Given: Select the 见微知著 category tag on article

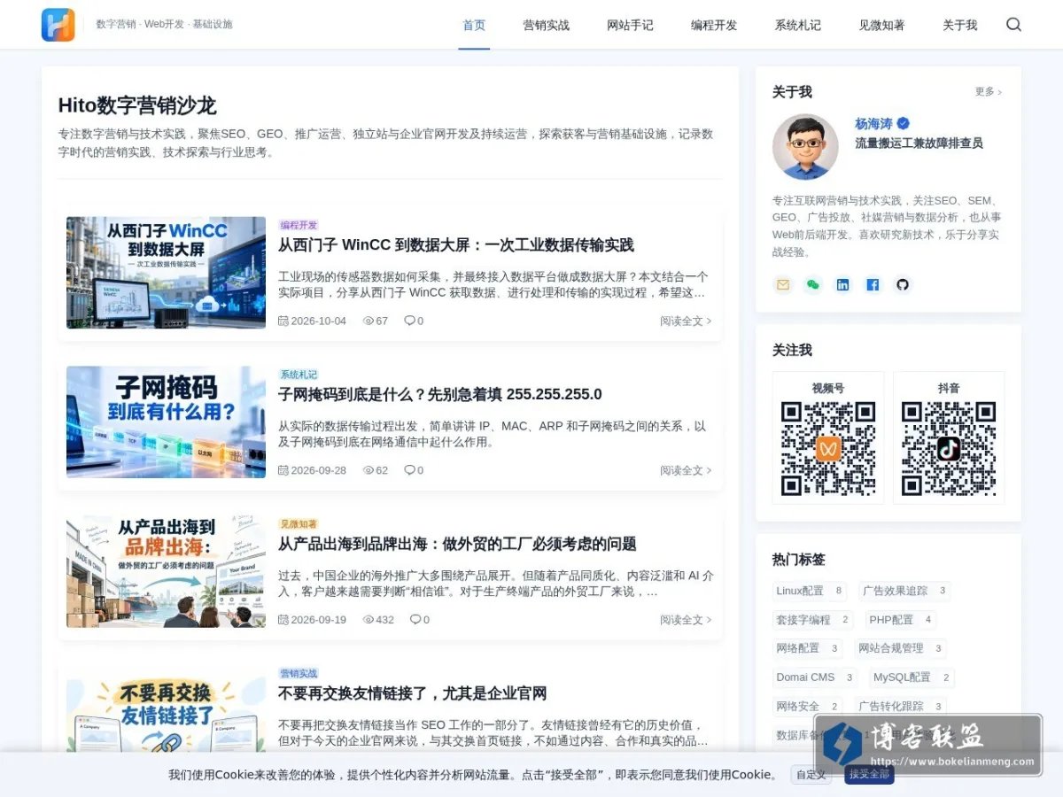Looking at the screenshot, I should tap(299, 524).
